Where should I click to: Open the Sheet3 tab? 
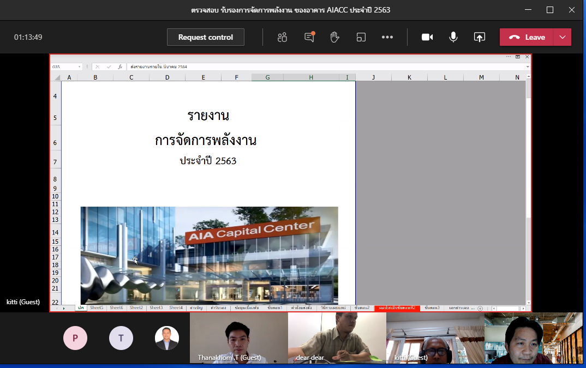coord(156,308)
